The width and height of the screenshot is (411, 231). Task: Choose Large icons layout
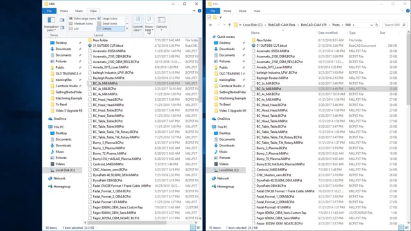(x=107, y=19)
